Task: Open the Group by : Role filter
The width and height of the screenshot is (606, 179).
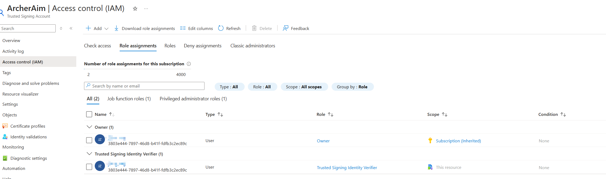Action: [353, 87]
